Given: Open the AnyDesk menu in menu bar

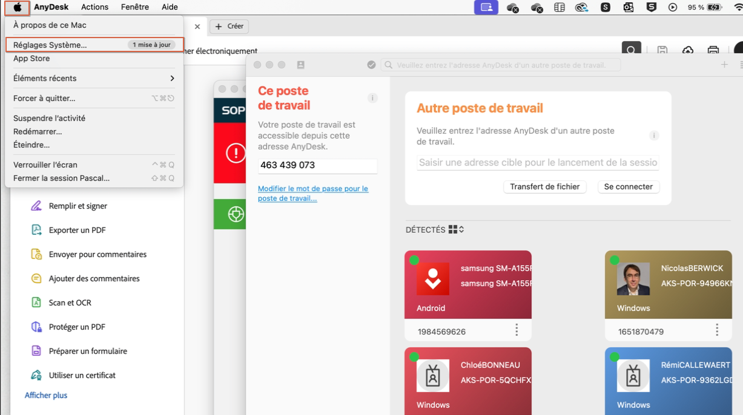Looking at the screenshot, I should pyautogui.click(x=51, y=7).
